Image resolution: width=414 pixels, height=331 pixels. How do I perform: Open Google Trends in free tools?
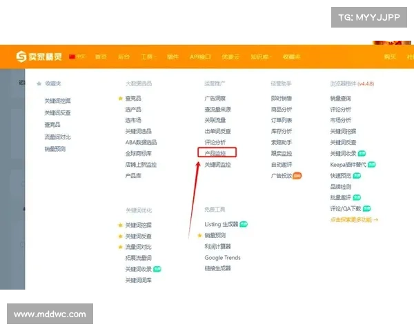(x=222, y=258)
